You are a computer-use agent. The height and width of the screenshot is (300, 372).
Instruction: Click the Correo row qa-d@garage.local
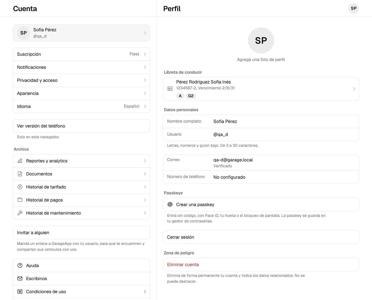pyautogui.click(x=261, y=163)
